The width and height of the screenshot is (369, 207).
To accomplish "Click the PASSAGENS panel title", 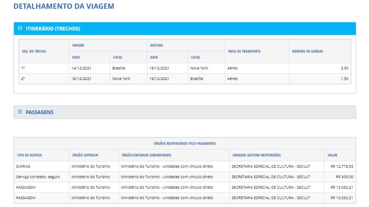I will (x=39, y=112).
